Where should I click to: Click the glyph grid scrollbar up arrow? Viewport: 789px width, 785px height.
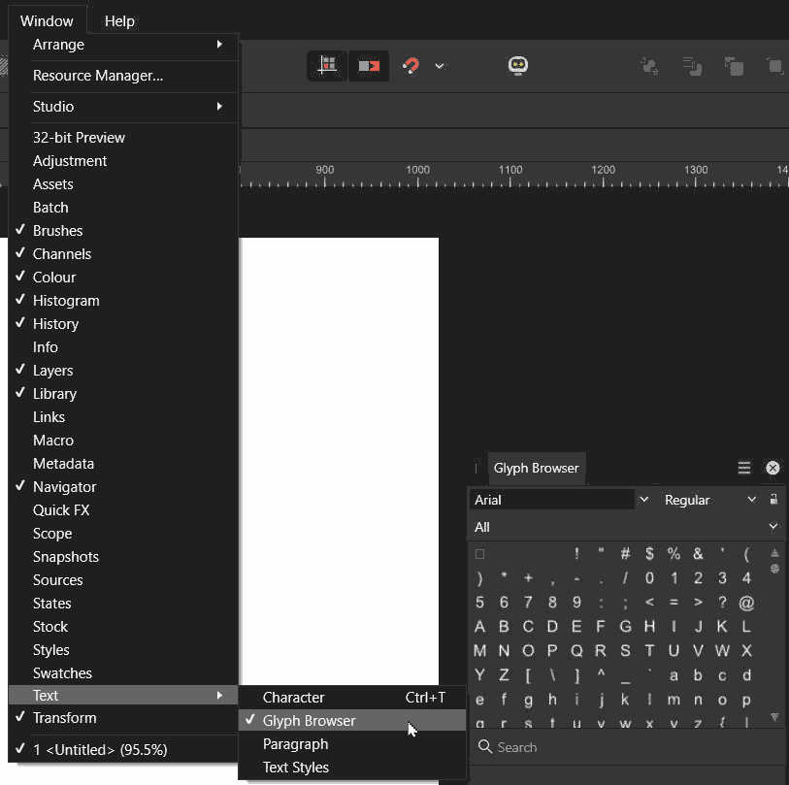pos(773,554)
